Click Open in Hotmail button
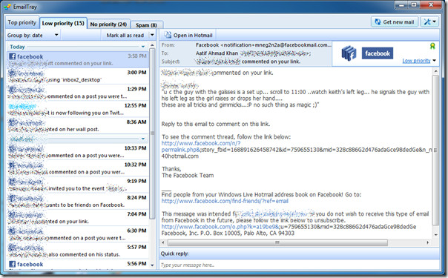 [188, 36]
